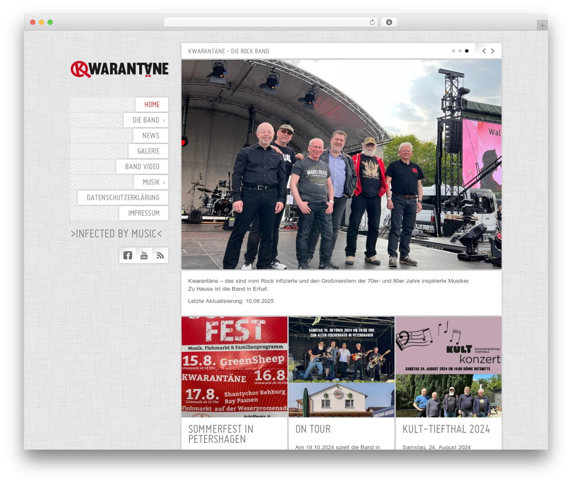Open the Facebook social icon

(128, 255)
